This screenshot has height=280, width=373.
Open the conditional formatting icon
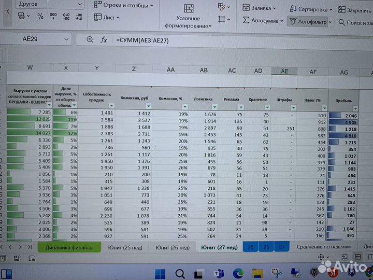[x=189, y=9]
